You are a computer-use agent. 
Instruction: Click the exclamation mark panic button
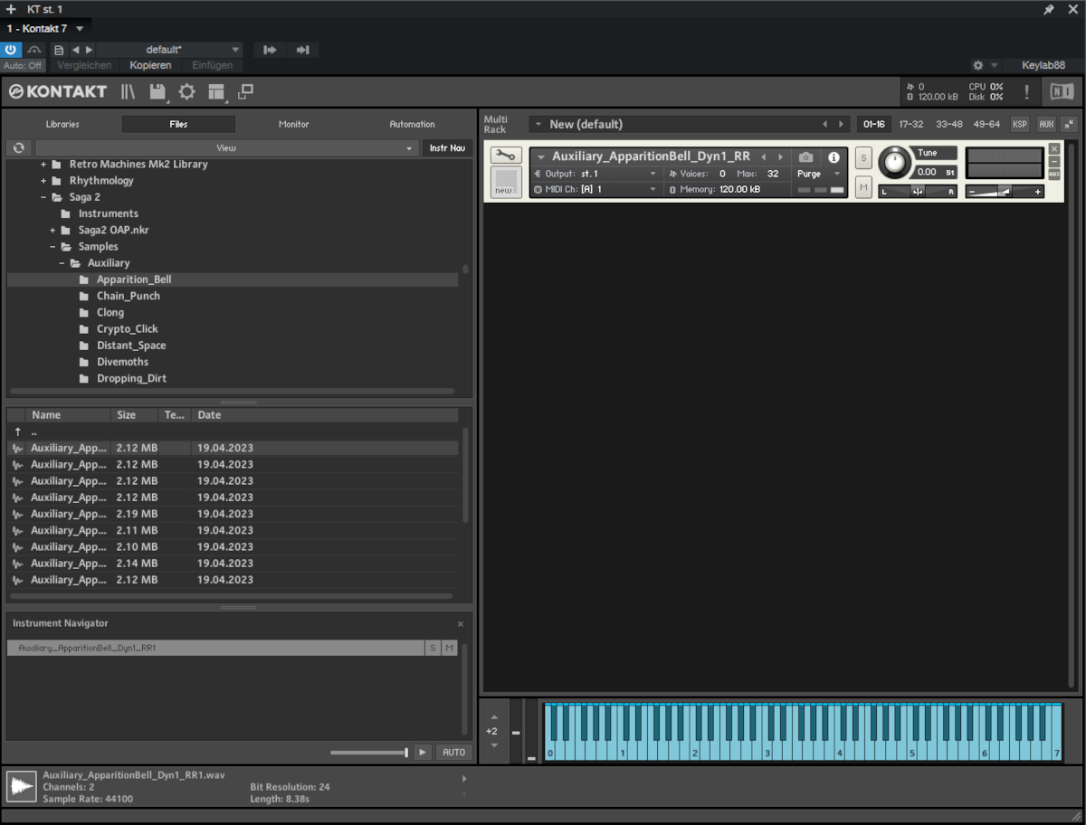(x=1026, y=91)
